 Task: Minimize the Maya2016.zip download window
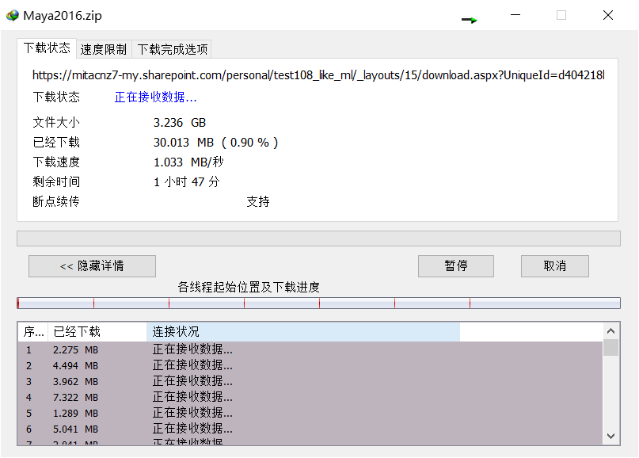515,15
